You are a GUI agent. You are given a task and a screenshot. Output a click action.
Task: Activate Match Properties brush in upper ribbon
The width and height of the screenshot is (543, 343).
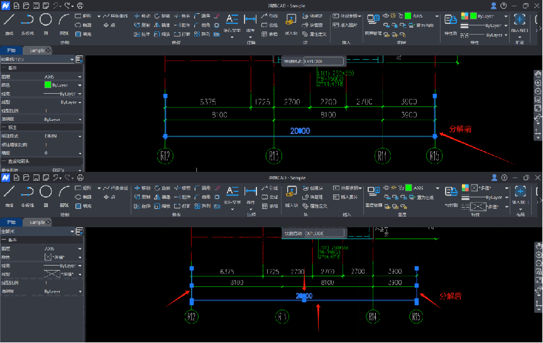pyautogui.click(x=450, y=21)
